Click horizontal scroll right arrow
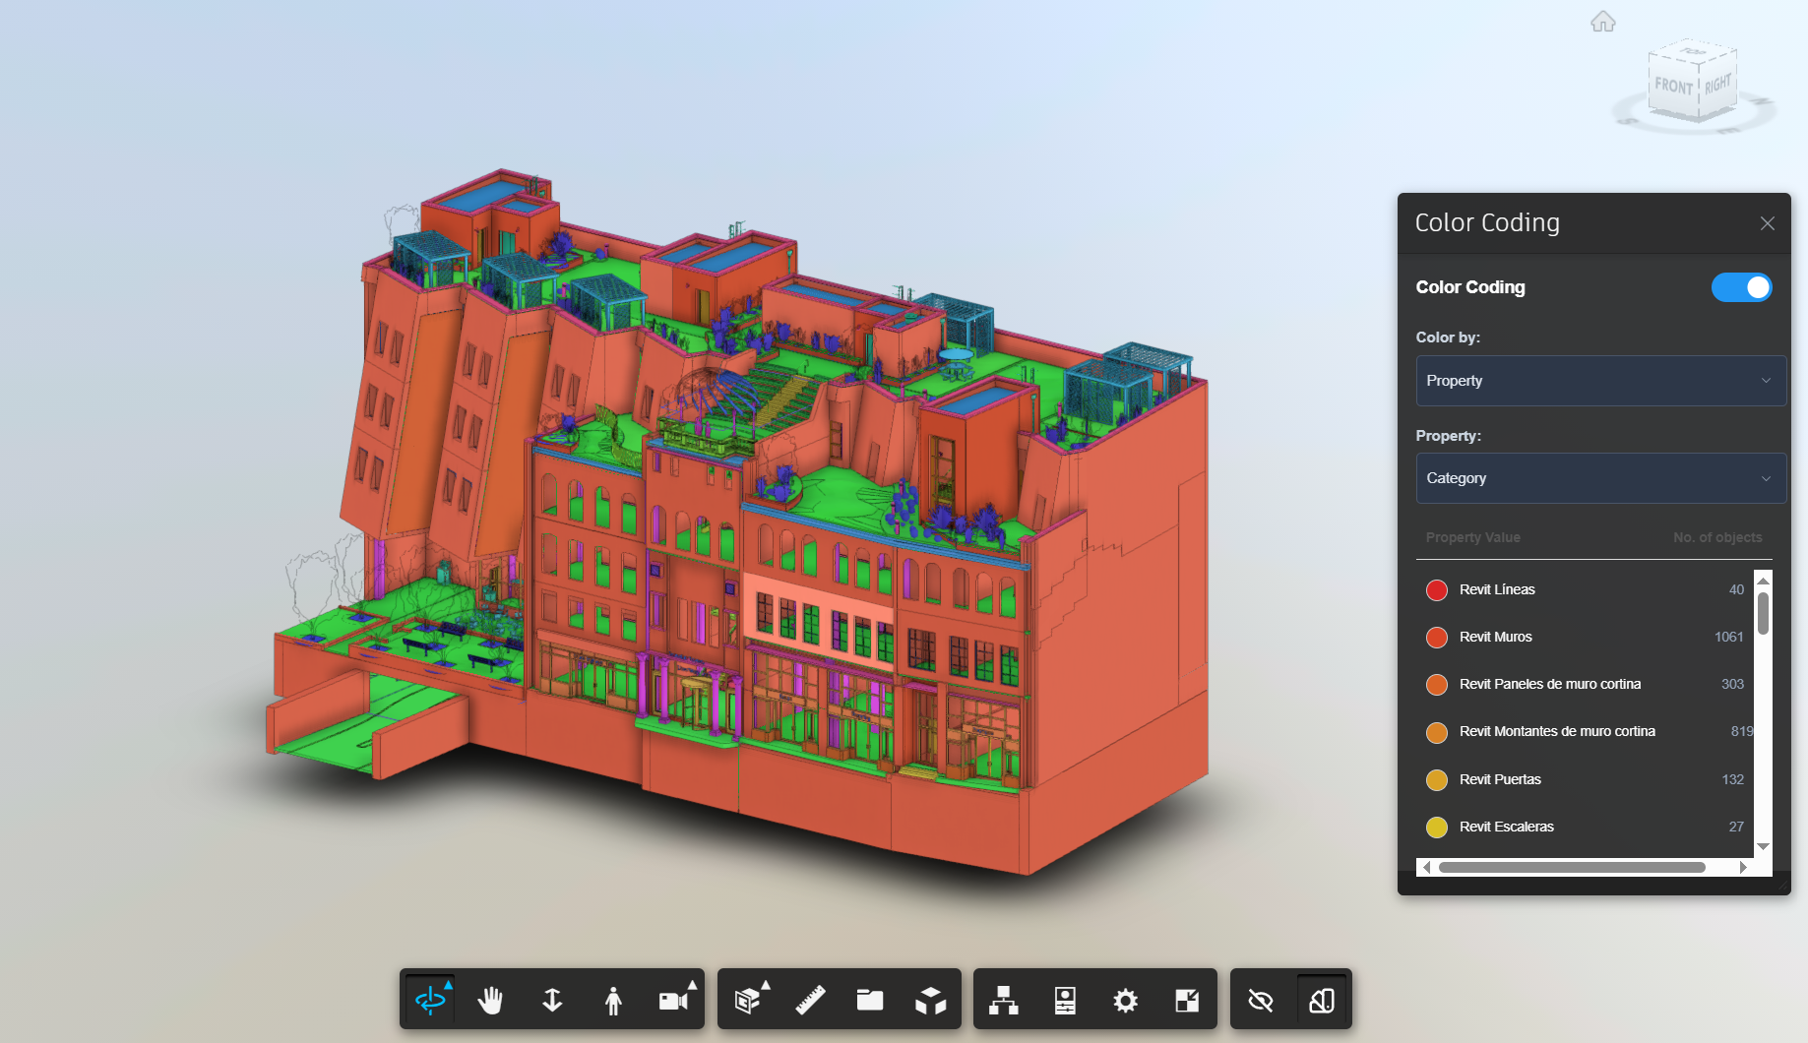The height and width of the screenshot is (1043, 1808). (1743, 867)
